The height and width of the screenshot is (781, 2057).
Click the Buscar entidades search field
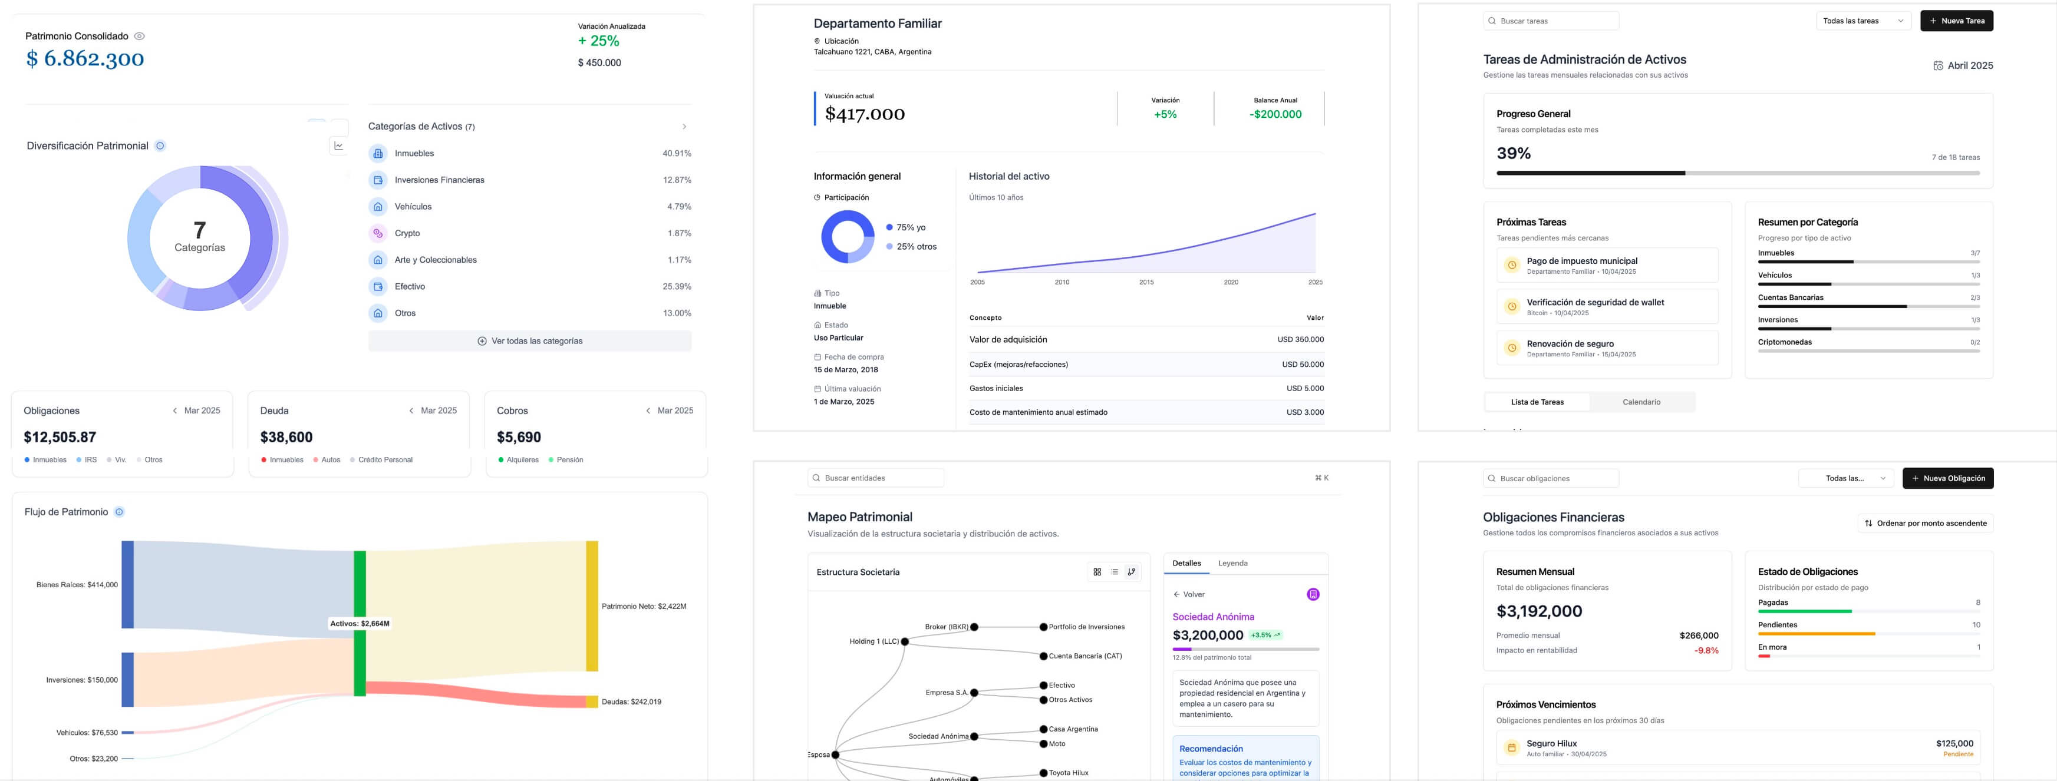(875, 478)
